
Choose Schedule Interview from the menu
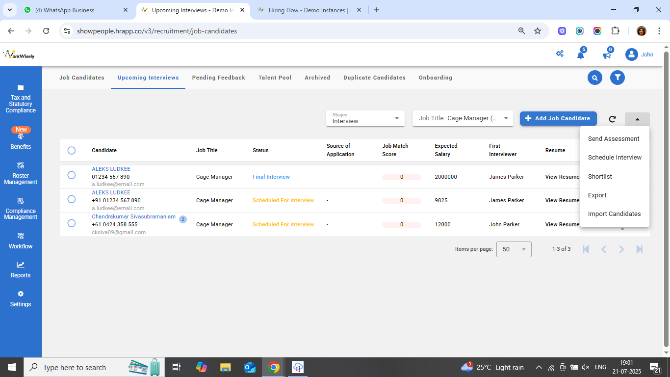(615, 158)
